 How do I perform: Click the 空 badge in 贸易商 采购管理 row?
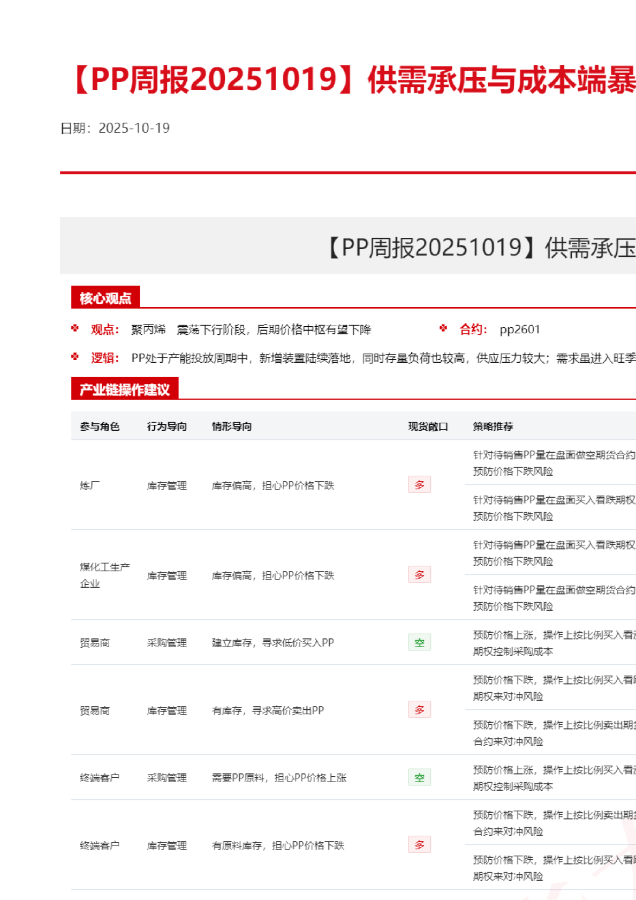pos(419,642)
